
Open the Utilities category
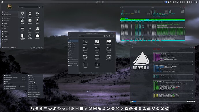[10, 42]
